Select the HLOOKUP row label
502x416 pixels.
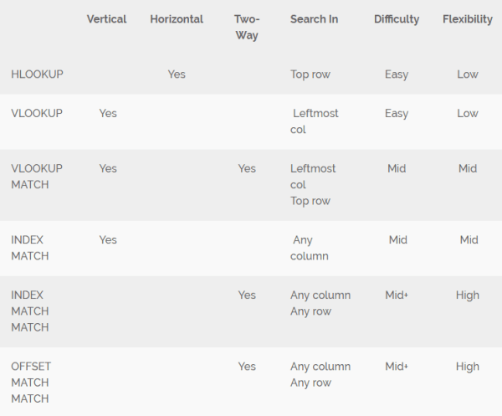pos(38,74)
